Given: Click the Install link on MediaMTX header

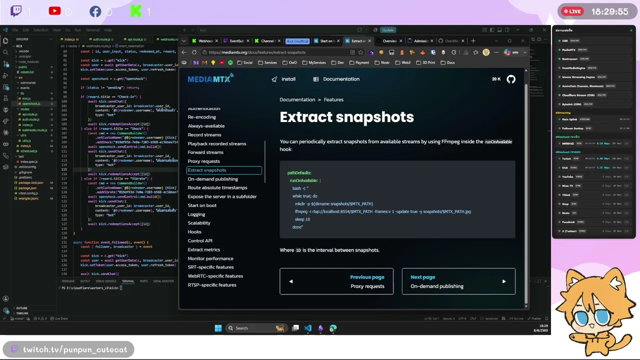Looking at the screenshot, I should coord(283,79).
